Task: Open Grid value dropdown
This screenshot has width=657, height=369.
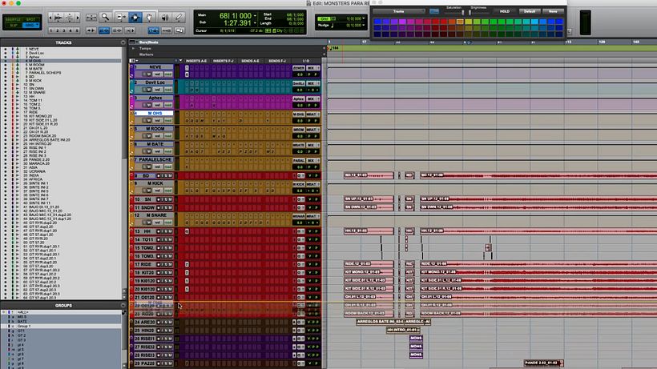Action: click(x=363, y=19)
